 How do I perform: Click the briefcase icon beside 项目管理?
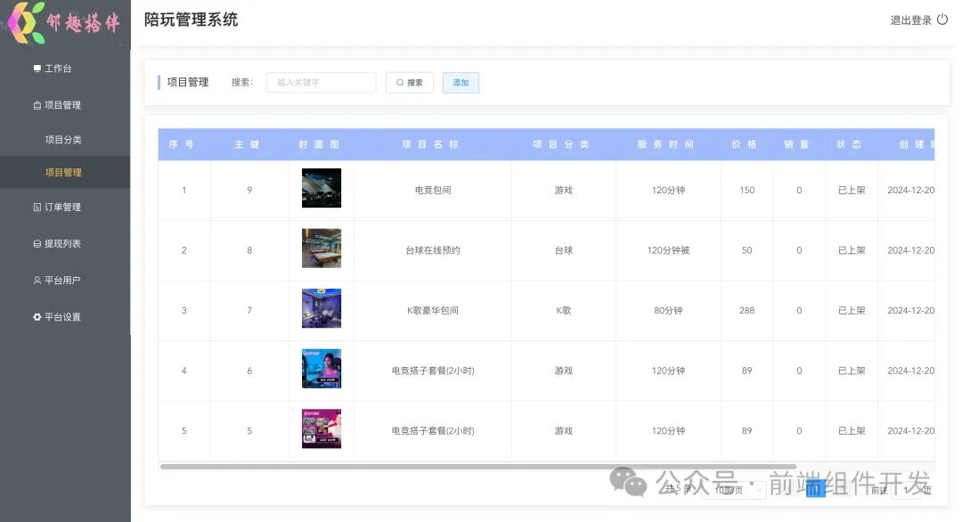(37, 105)
